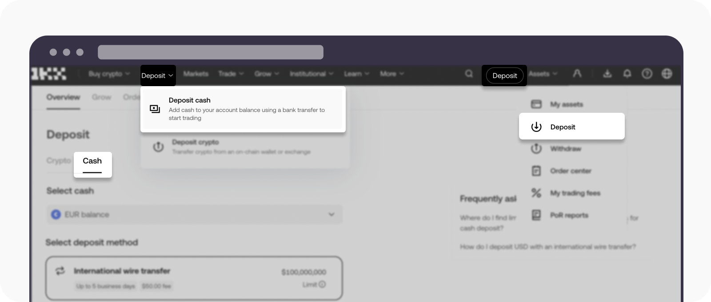This screenshot has height=302, width=711.
Task: Click the EUR currency coin icon
Action: click(x=56, y=215)
